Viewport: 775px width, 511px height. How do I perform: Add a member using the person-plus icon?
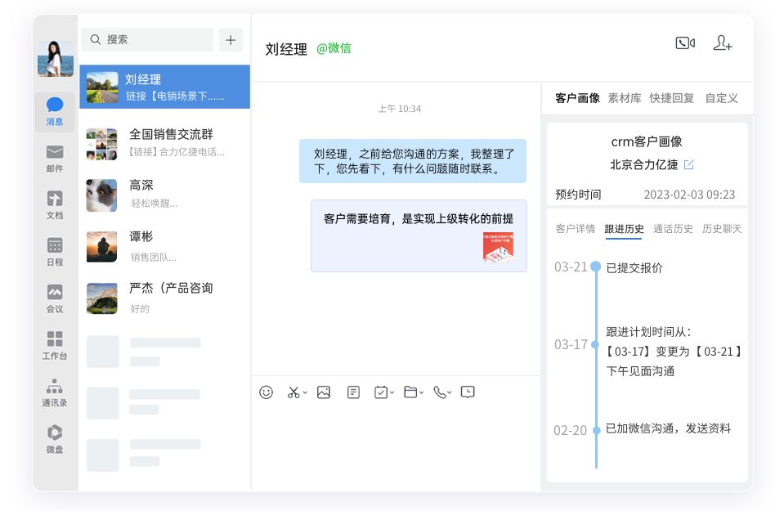coord(722,43)
